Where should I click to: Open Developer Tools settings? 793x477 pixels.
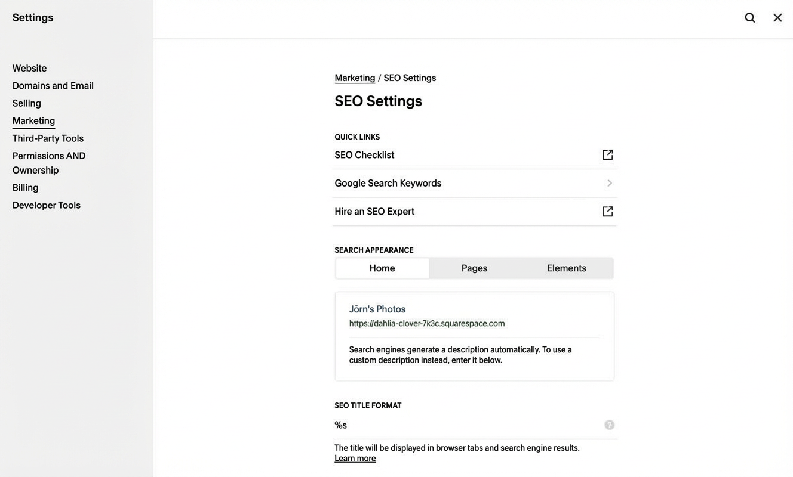point(47,204)
